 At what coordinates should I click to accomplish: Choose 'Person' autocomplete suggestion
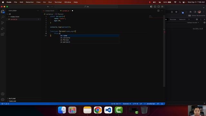pyautogui.click(x=89, y=40)
